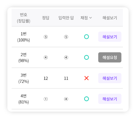Click the 정답 column header
136x119 pixels.
coord(46,18)
